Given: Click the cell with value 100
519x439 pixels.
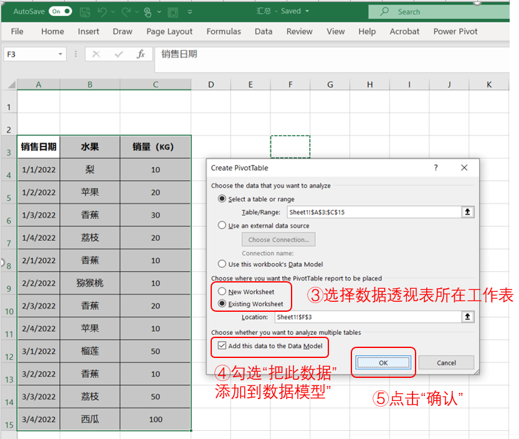Looking at the screenshot, I should coord(155,419).
